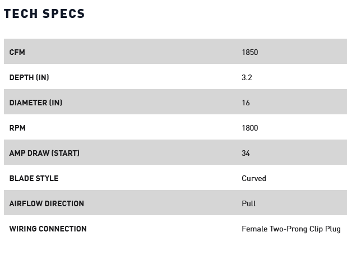Viewport: 347px width, 255px height.
Task: Click the RPM spec label
Action: point(17,128)
